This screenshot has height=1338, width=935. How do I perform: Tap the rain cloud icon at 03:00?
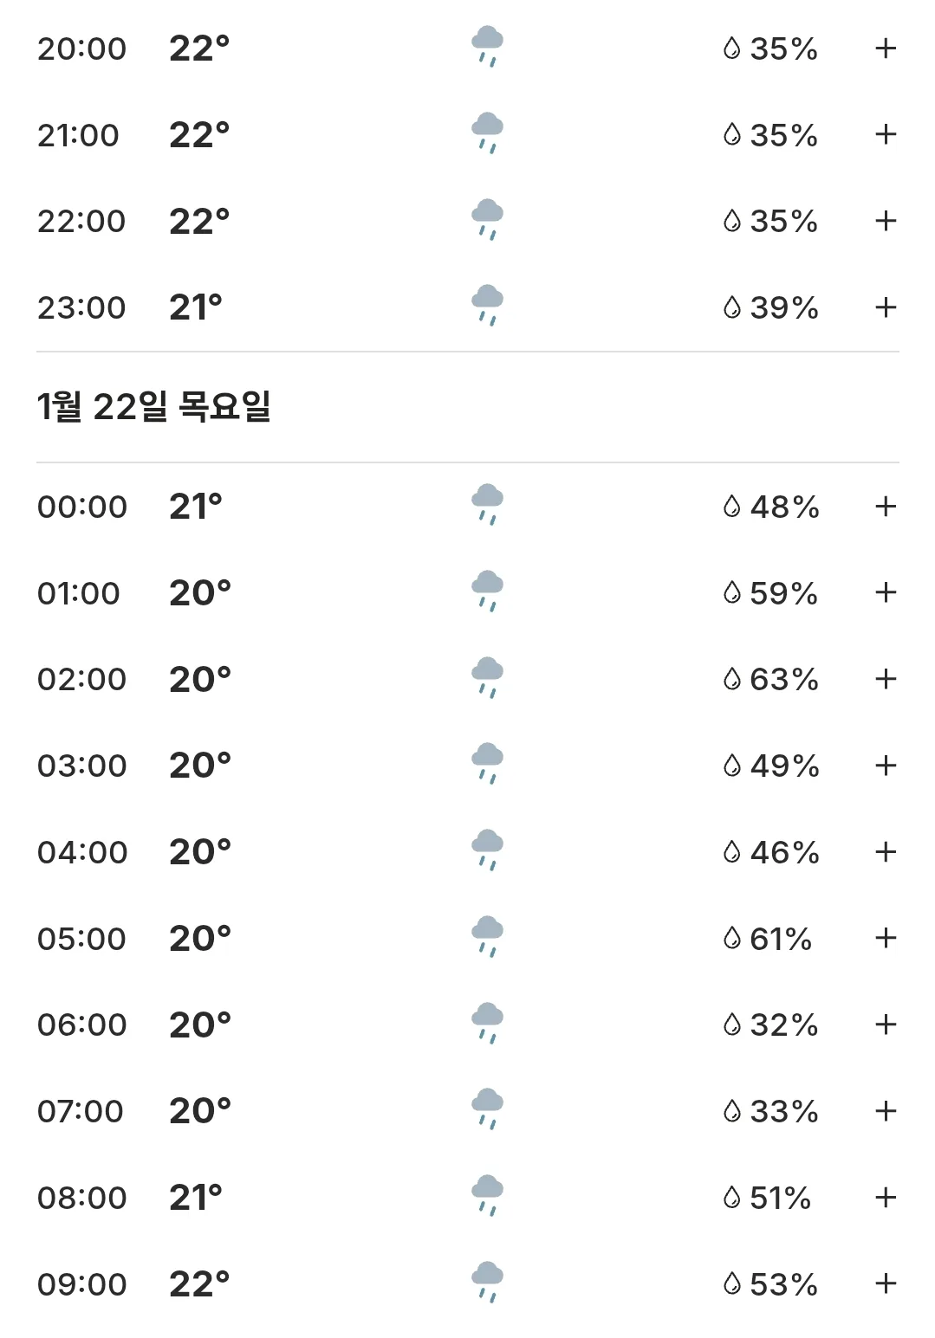[x=487, y=764]
